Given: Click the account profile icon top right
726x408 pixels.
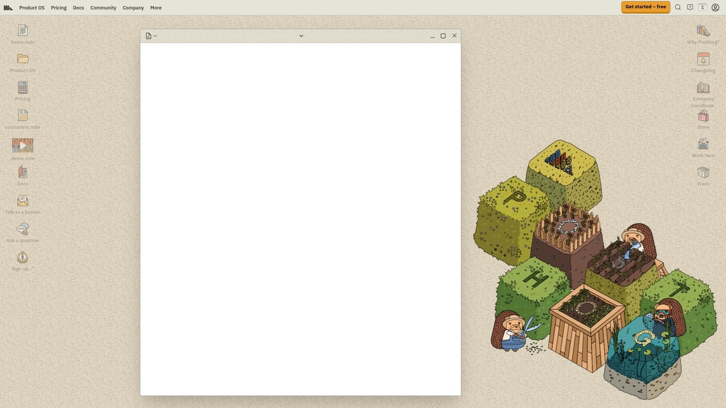Looking at the screenshot, I should coord(716,7).
